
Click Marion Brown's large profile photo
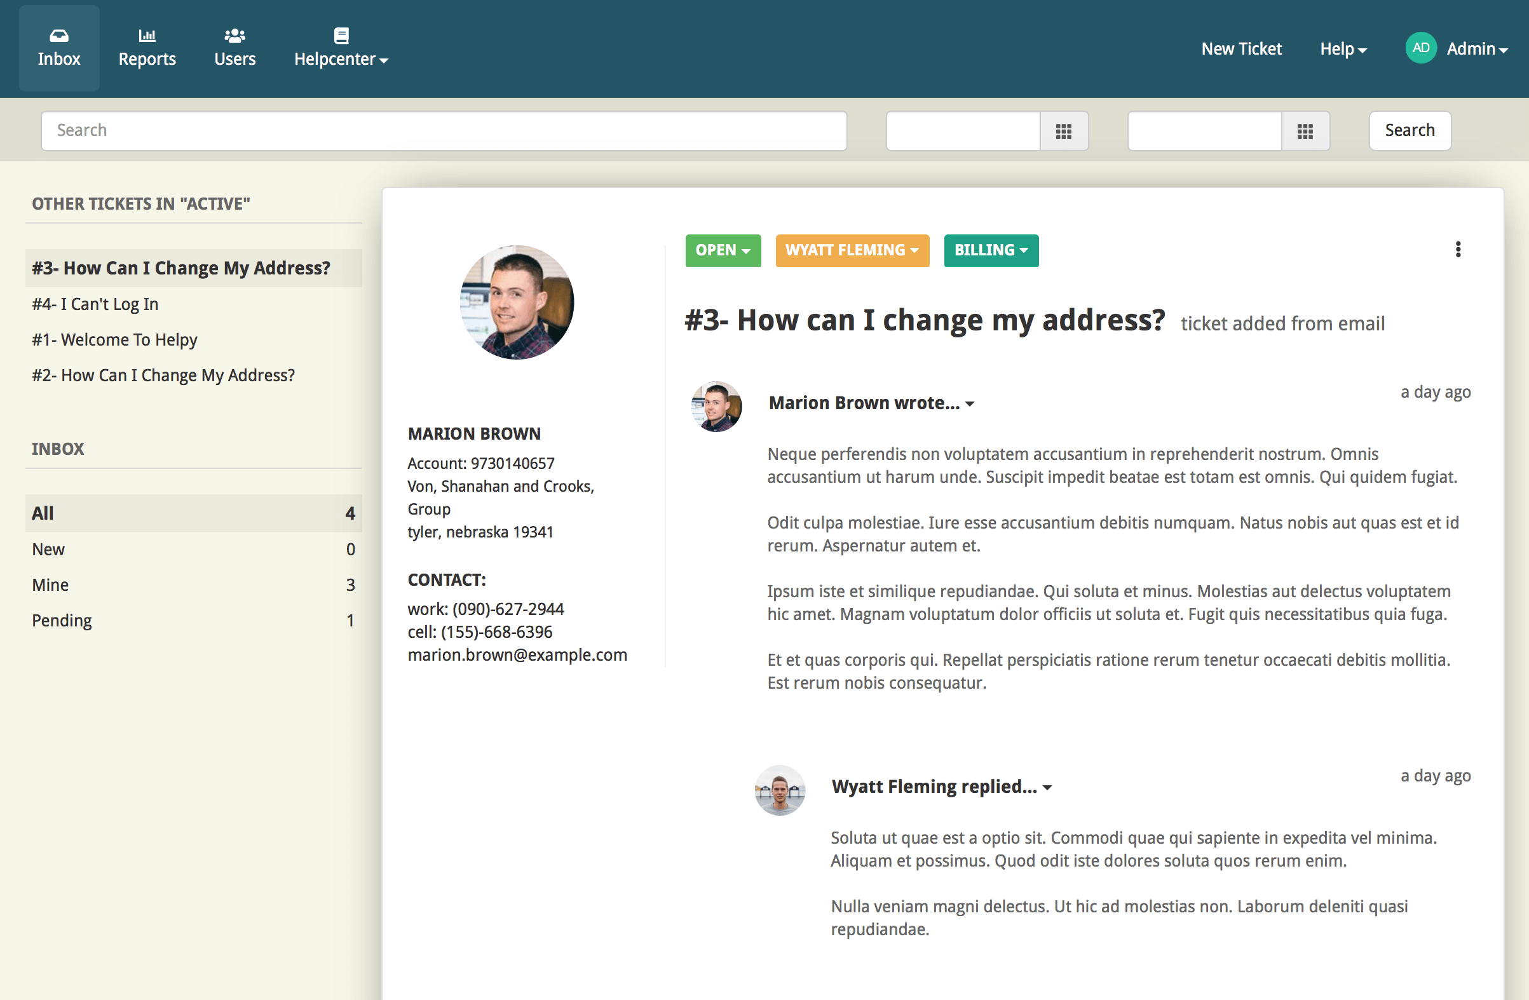click(x=517, y=302)
